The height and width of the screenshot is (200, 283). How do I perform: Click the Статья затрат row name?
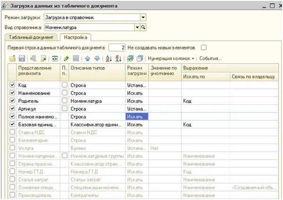pyautogui.click(x=38, y=179)
